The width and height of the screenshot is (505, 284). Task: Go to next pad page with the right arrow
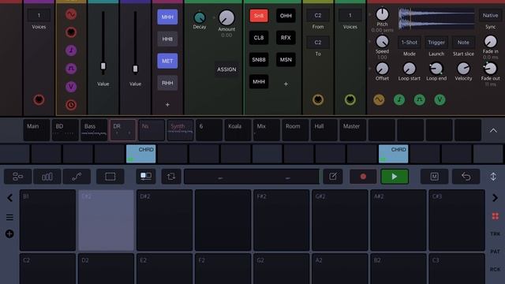(495, 198)
